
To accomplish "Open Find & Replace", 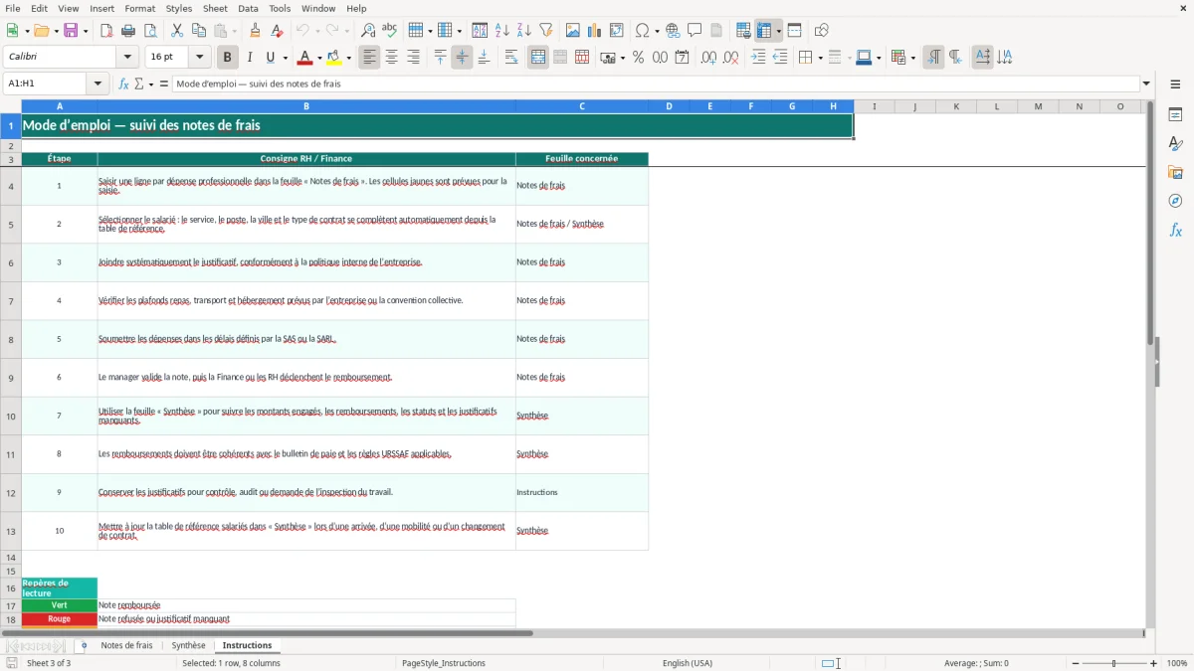I will 367,31.
